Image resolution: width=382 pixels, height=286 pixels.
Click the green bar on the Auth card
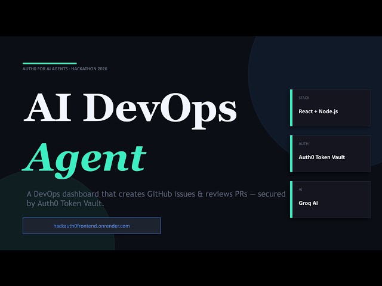[291, 154]
